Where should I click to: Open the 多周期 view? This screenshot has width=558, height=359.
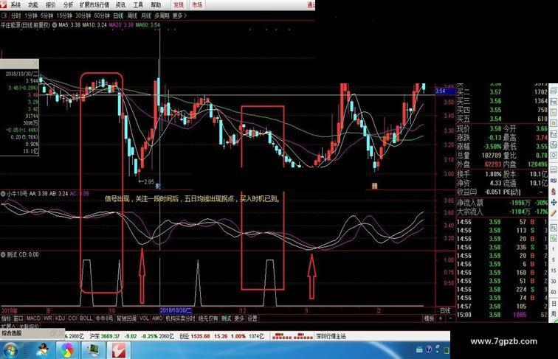tap(162, 15)
